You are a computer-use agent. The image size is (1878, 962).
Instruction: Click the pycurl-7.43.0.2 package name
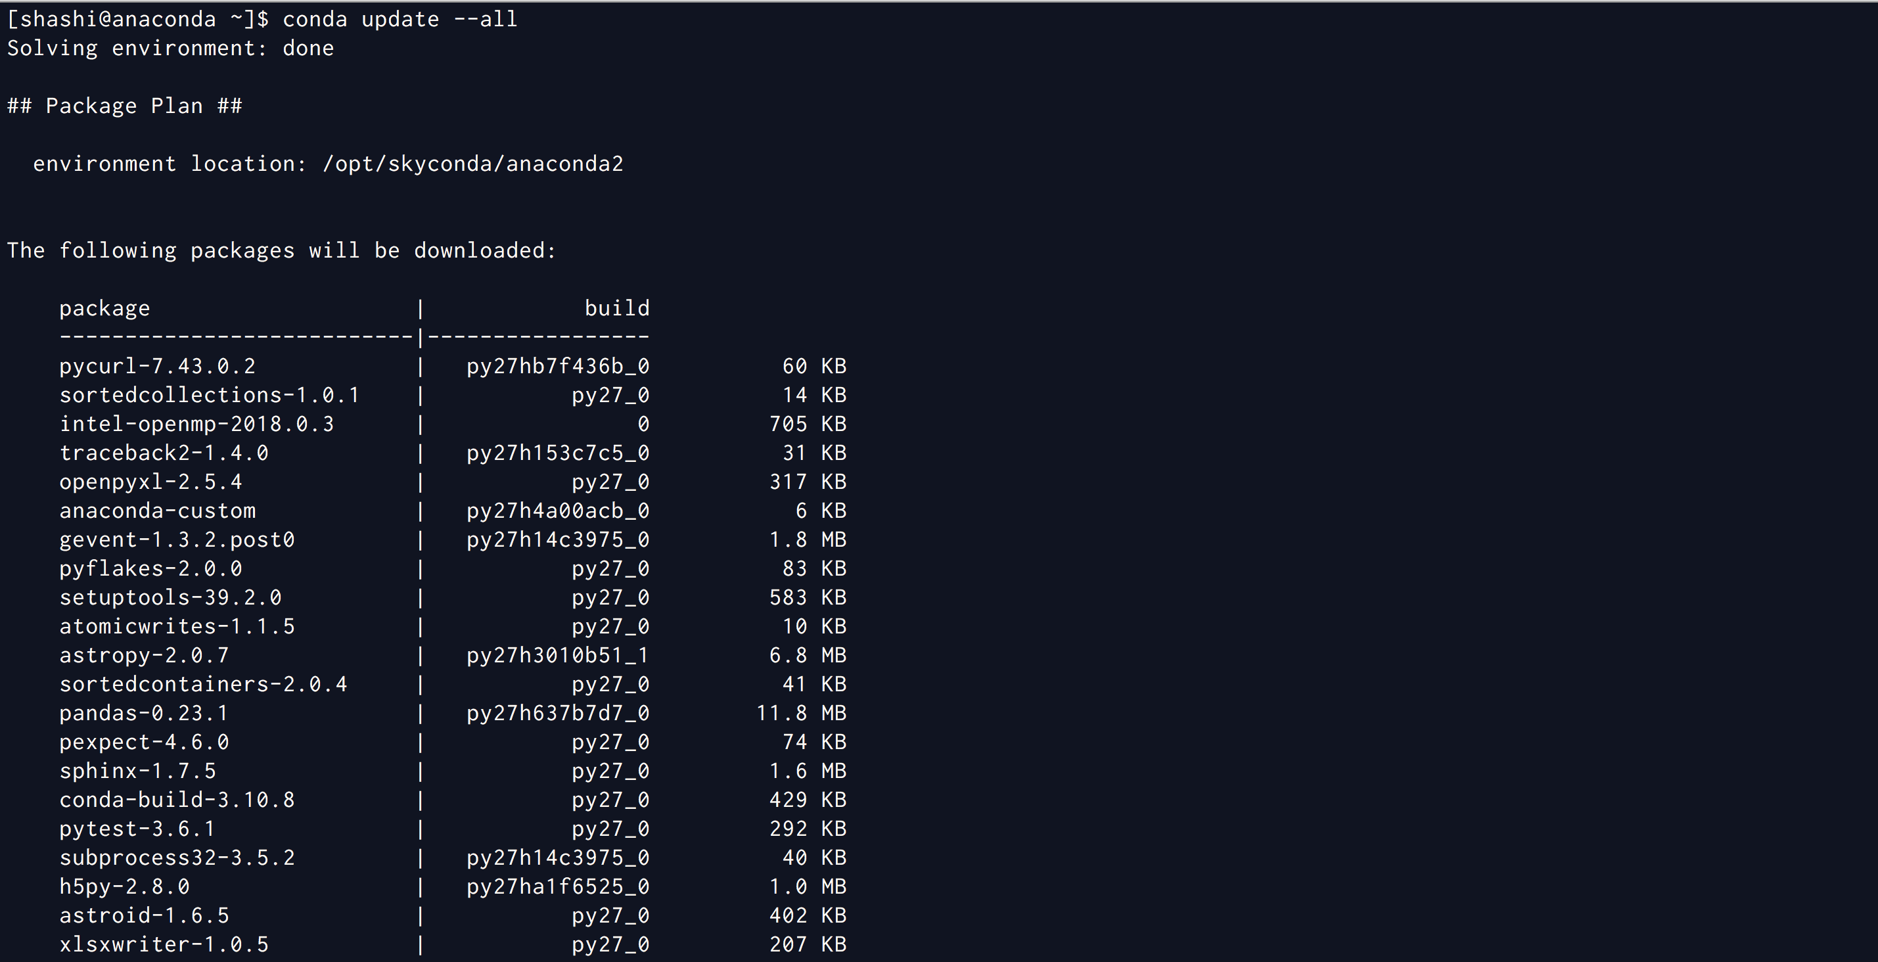pos(157,366)
